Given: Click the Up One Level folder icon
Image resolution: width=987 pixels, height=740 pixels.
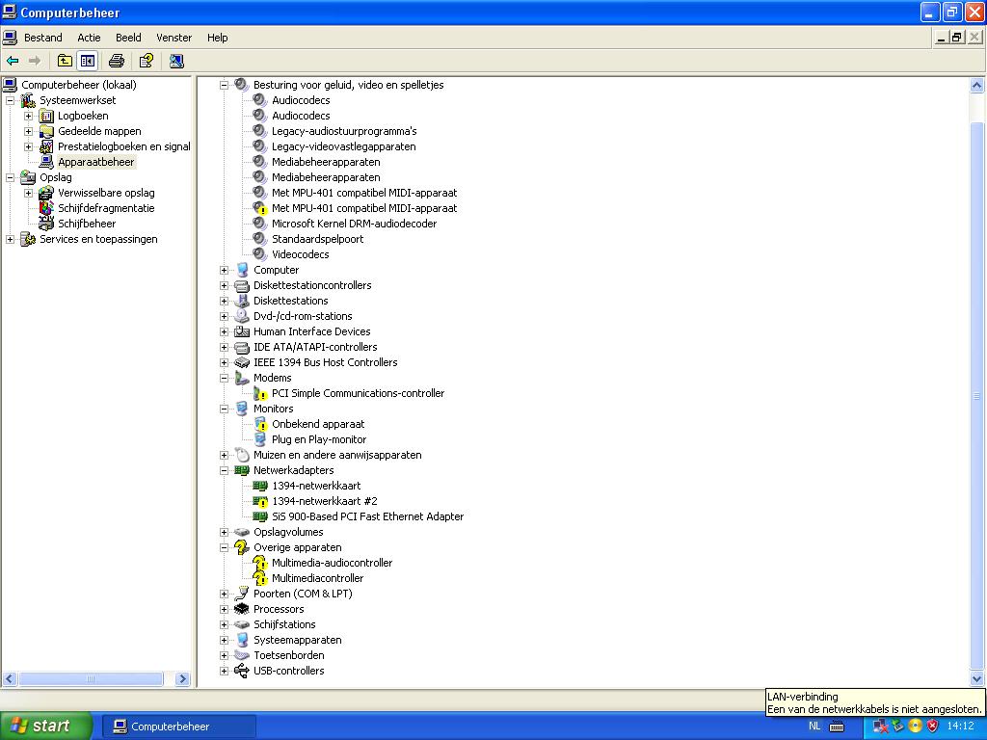Looking at the screenshot, I should click(x=65, y=61).
